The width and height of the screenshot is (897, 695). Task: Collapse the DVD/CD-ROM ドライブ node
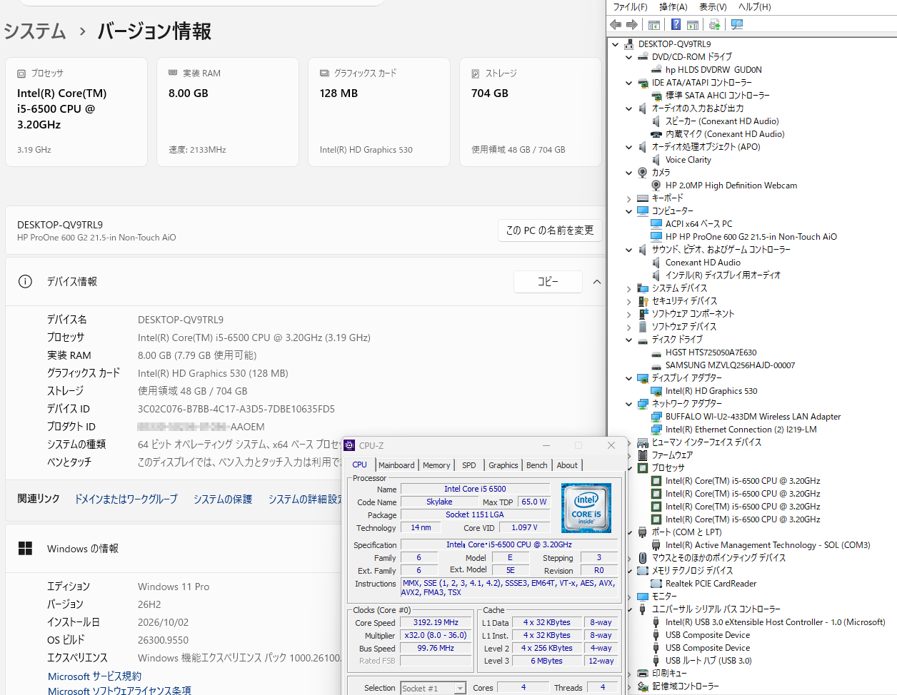coord(628,57)
